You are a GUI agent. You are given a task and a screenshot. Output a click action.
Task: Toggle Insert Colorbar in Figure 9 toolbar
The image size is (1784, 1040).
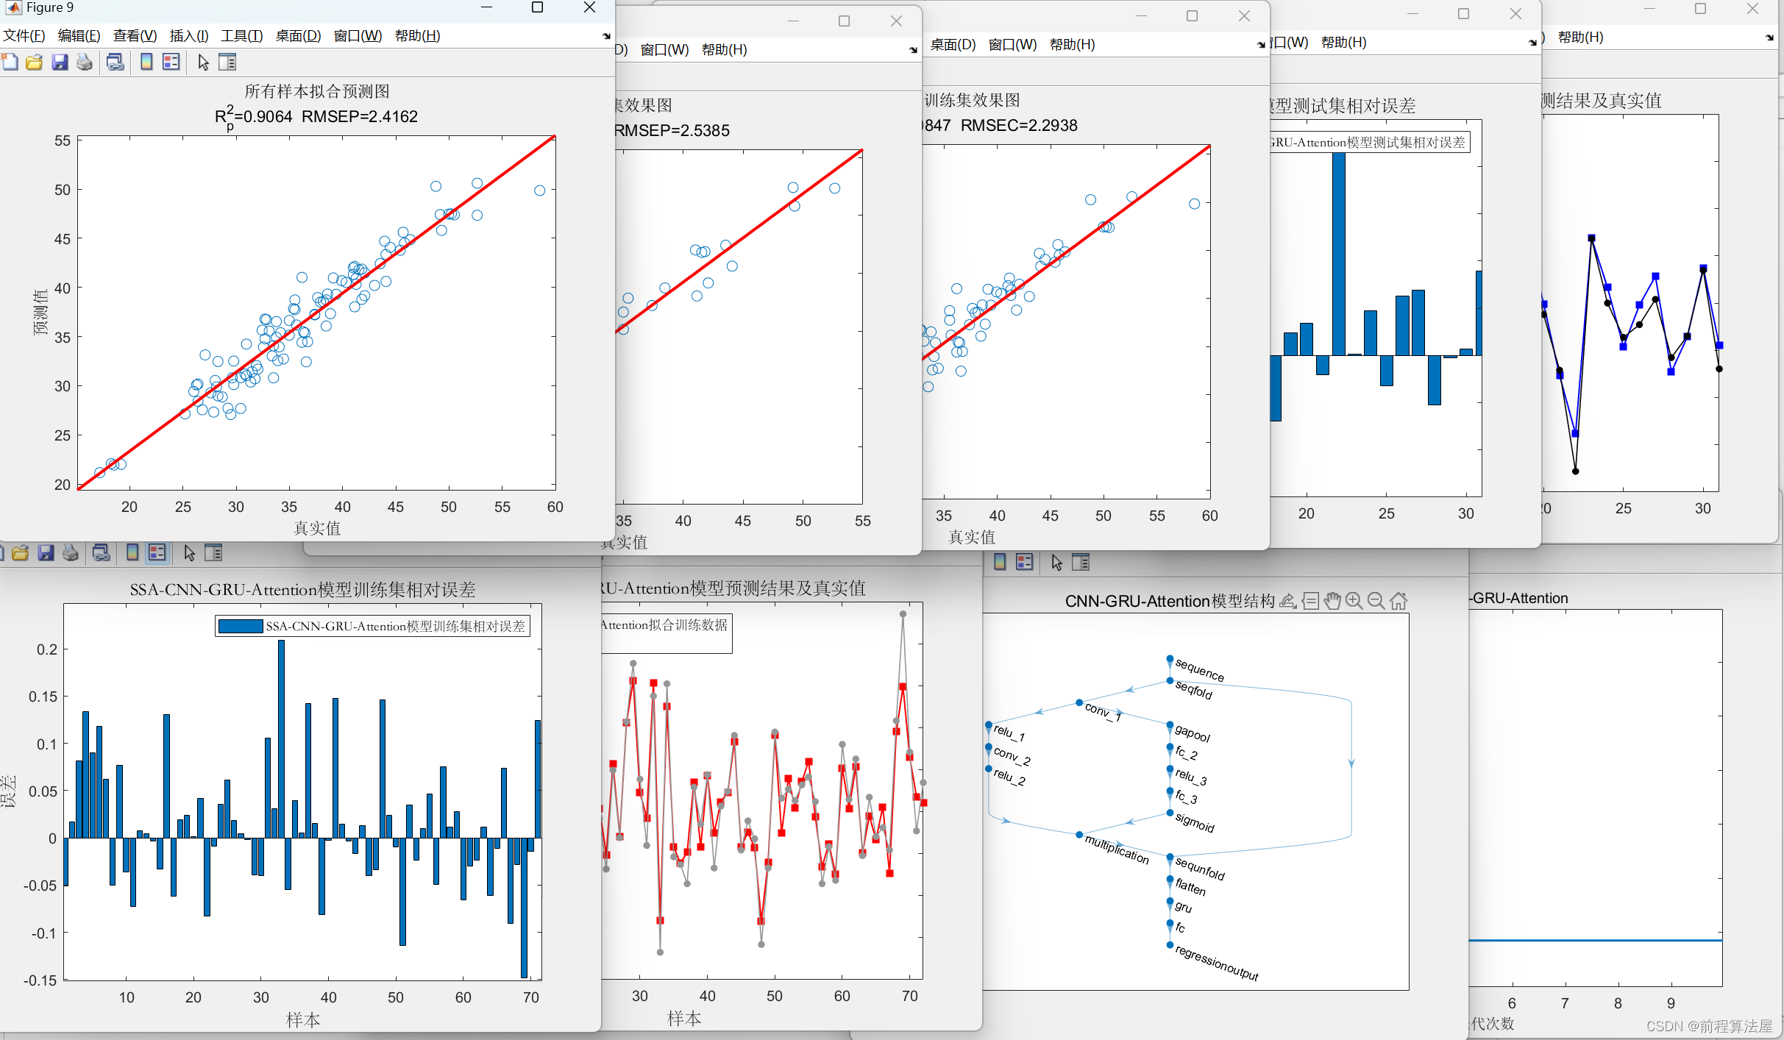[x=146, y=63]
